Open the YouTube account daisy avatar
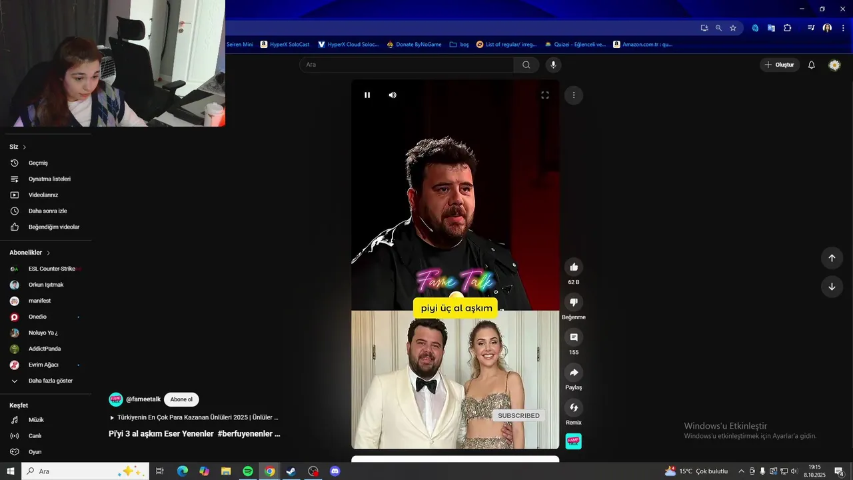This screenshot has height=480, width=853. pos(834,65)
